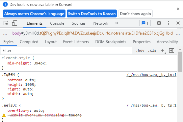Open the Properties subtab
Viewport: 183px width, 122px height.
(x=142, y=42)
